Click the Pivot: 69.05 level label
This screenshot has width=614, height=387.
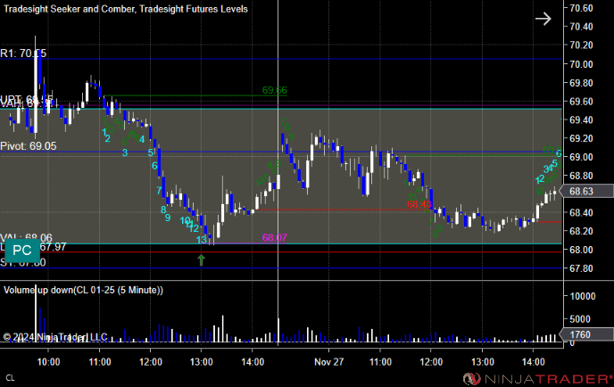tap(29, 146)
